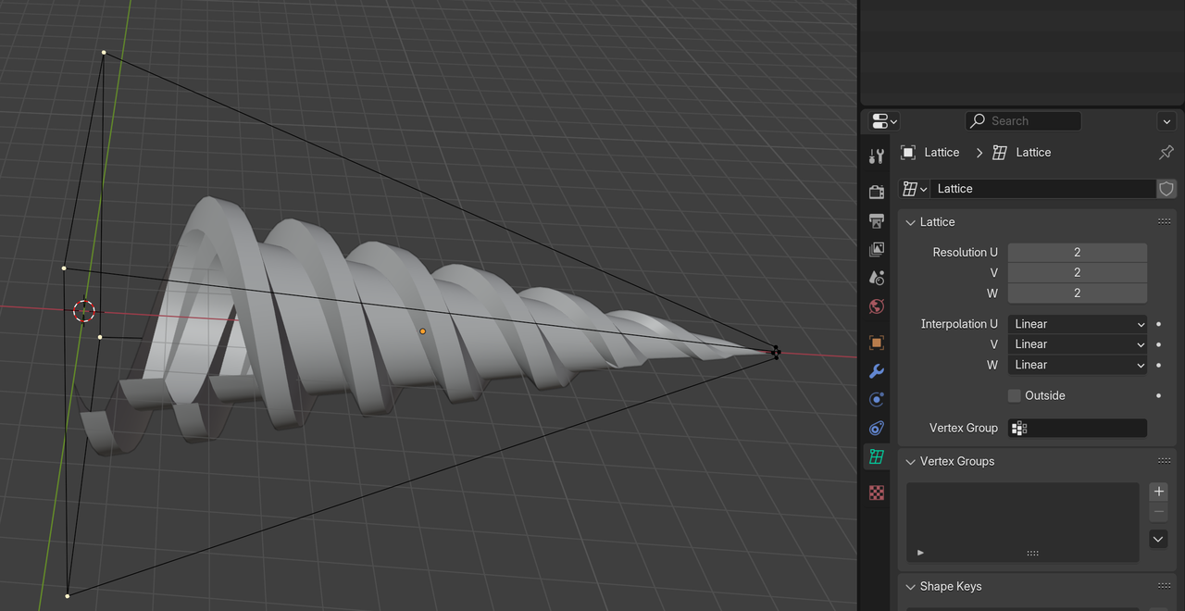Click the 3D cursor in the viewport
The height and width of the screenshot is (611, 1185).
click(x=84, y=311)
